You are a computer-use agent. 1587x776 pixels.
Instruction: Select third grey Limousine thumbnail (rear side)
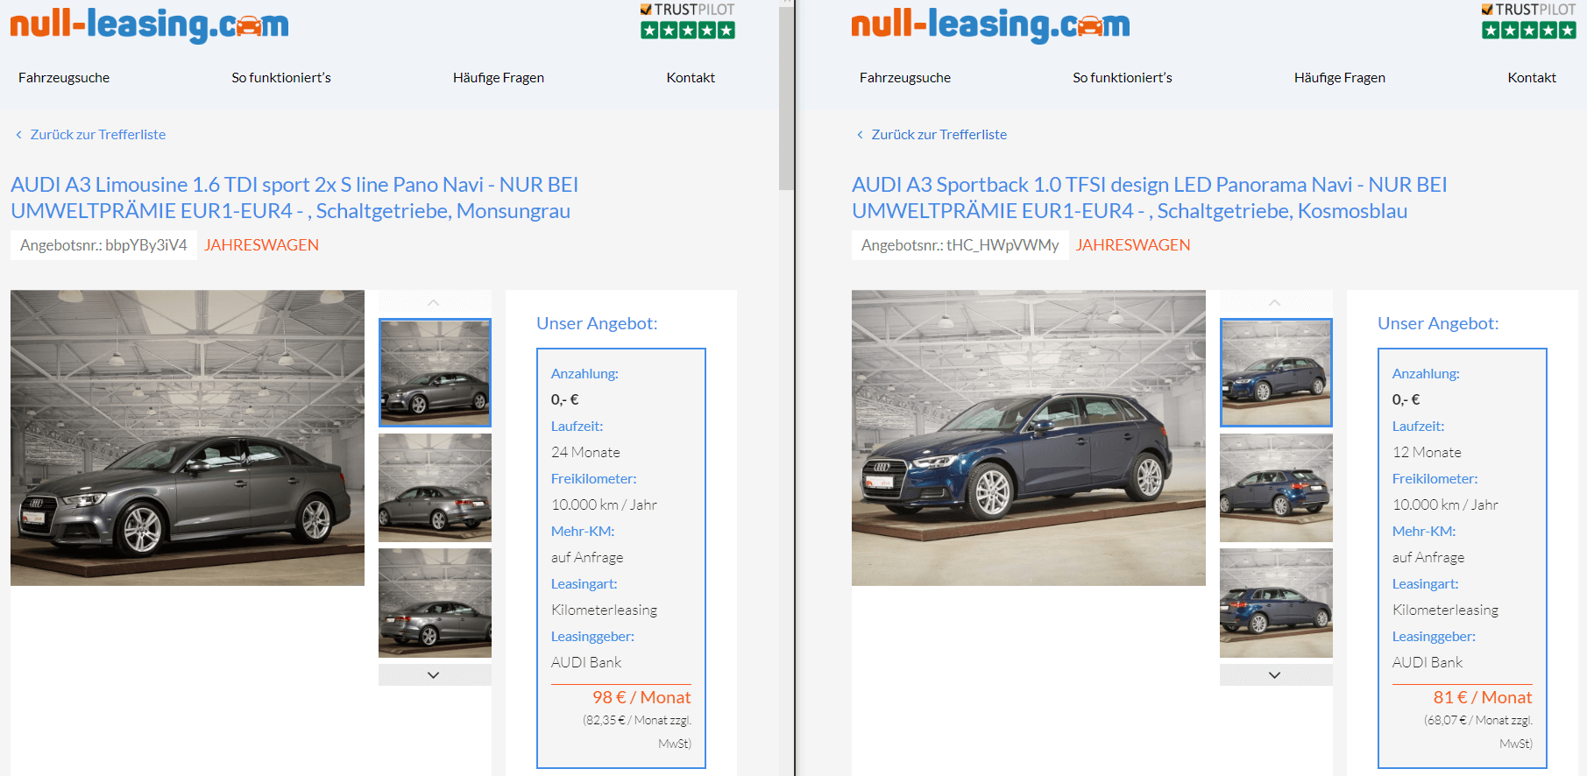pyautogui.click(x=435, y=603)
